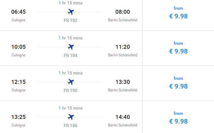Click flight number FR 184
The width and height of the screenshot is (214, 133).
[70, 55]
